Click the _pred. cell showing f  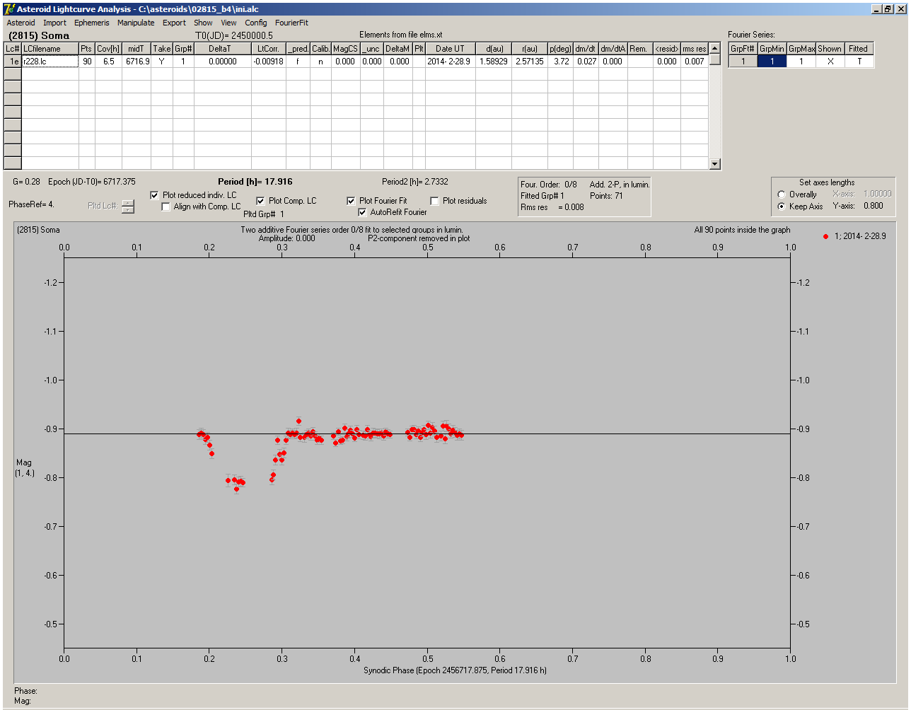pyautogui.click(x=298, y=62)
